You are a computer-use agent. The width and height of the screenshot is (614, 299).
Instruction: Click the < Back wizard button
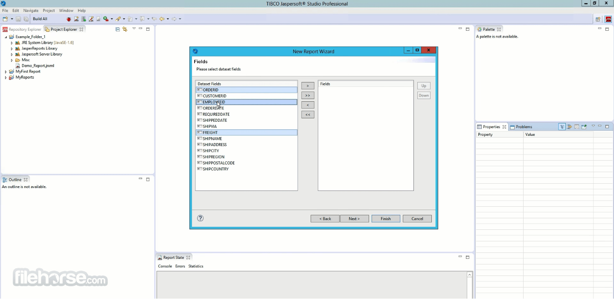(x=325, y=219)
